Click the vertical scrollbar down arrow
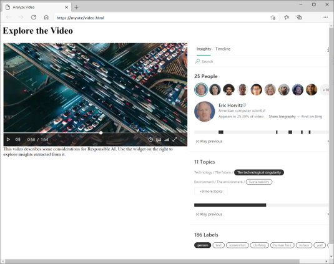The width and height of the screenshot is (334, 264). [332, 257]
